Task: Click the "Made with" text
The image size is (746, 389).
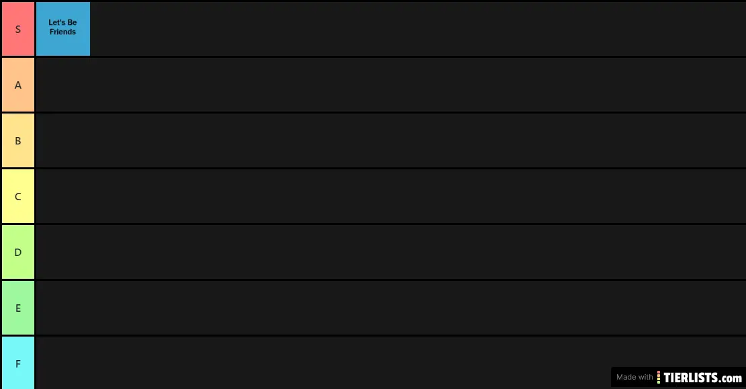Action: coord(634,378)
